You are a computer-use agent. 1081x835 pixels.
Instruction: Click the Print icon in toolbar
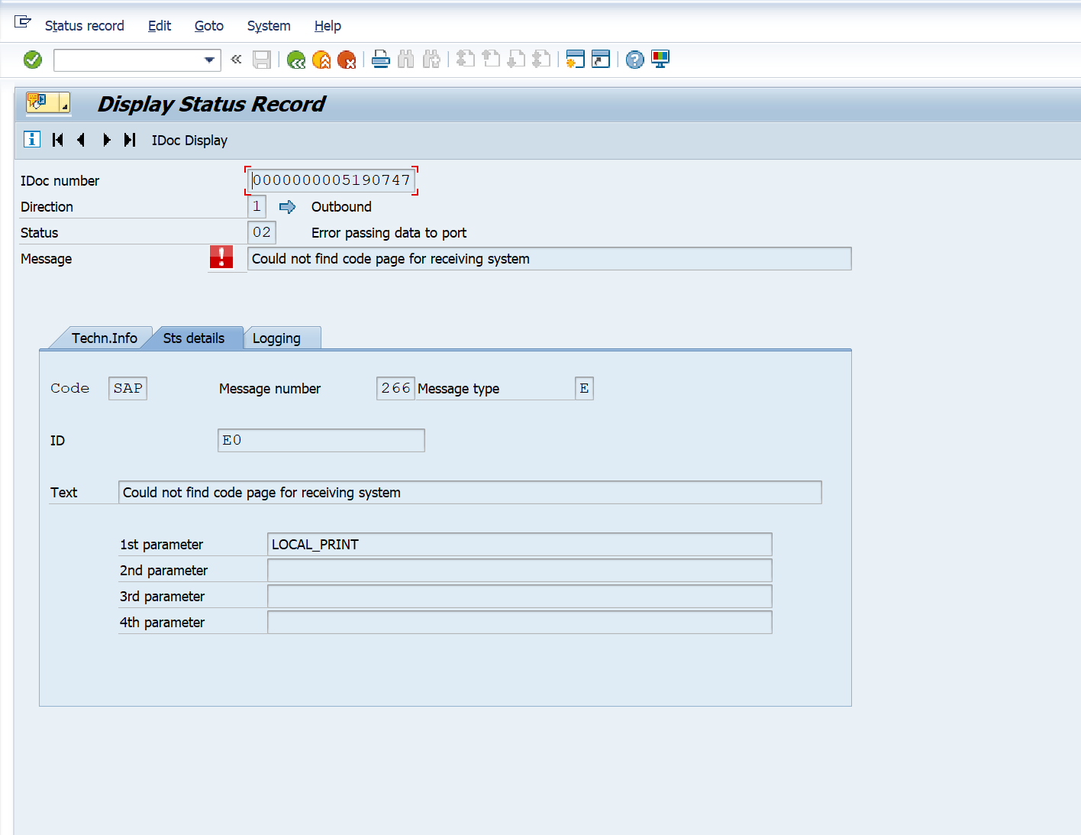[381, 60]
